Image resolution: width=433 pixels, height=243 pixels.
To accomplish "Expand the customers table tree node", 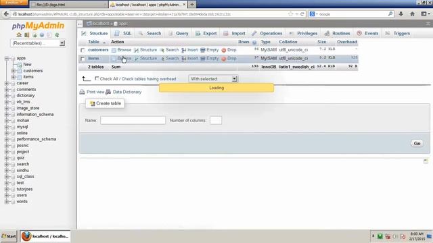I will pos(13,71).
